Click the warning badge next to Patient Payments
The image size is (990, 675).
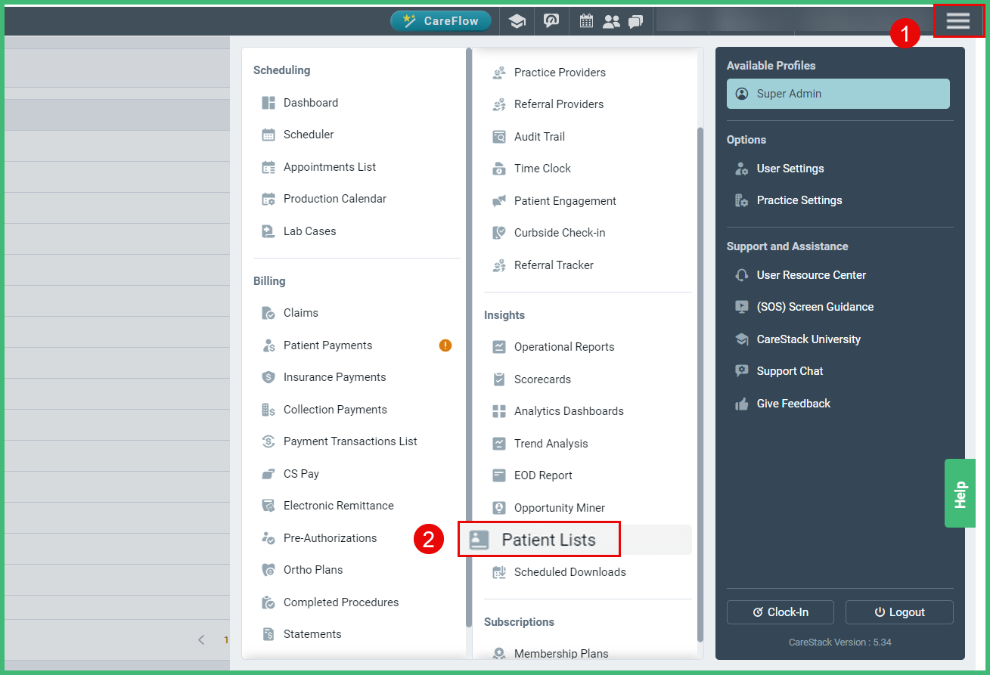445,345
